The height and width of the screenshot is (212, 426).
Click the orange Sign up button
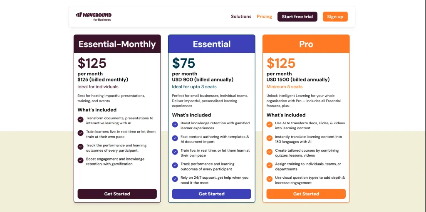pos(335,17)
